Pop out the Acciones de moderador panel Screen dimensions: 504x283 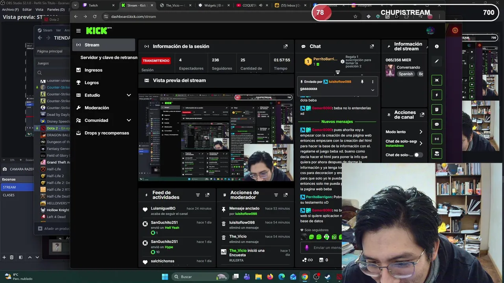point(285,195)
